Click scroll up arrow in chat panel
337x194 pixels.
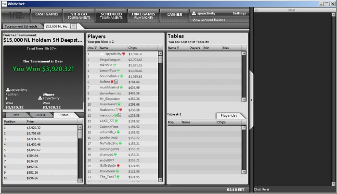[x=333, y=14]
